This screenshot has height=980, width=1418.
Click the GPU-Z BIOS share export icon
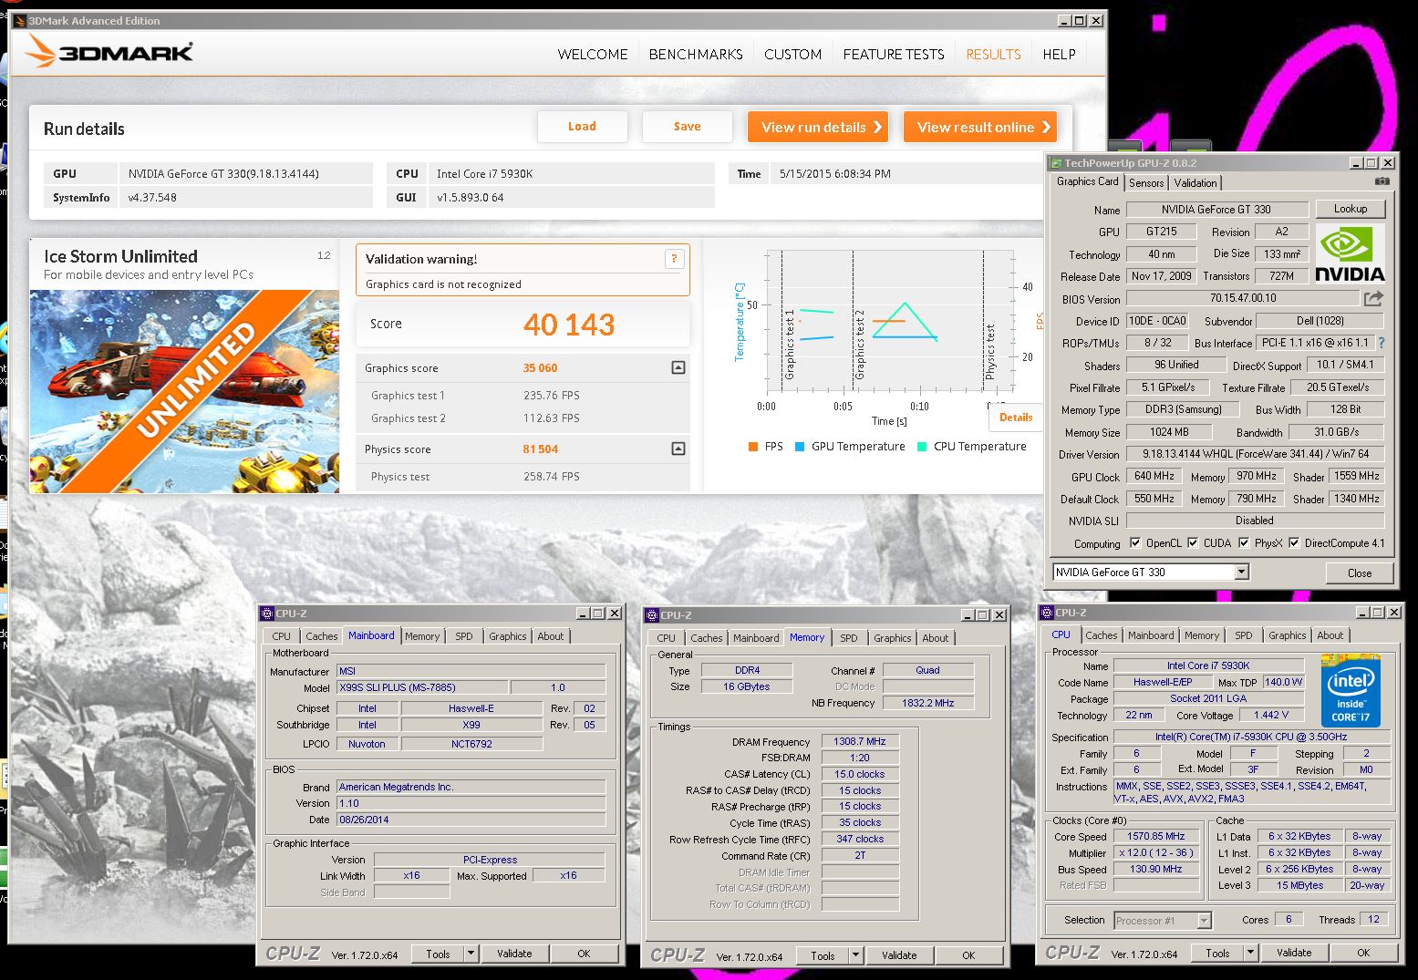click(1373, 298)
